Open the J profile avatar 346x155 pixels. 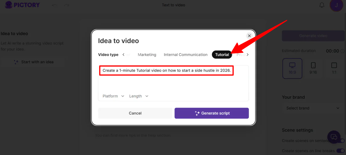[x=336, y=5]
